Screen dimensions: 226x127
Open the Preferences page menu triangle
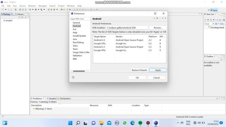tap(166, 18)
